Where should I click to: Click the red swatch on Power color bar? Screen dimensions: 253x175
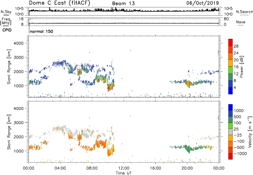[231, 42]
